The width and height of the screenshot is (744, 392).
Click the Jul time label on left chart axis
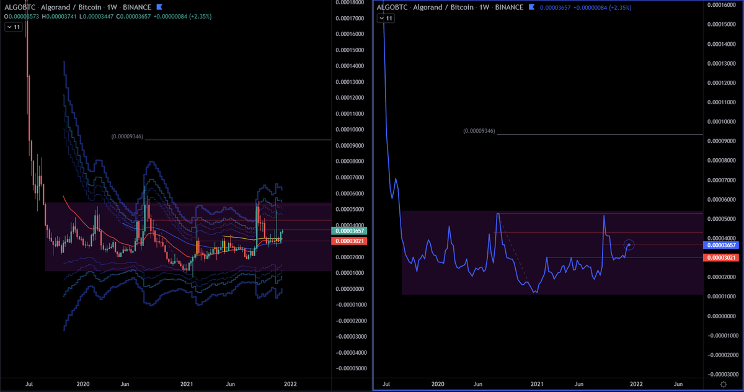(29, 385)
